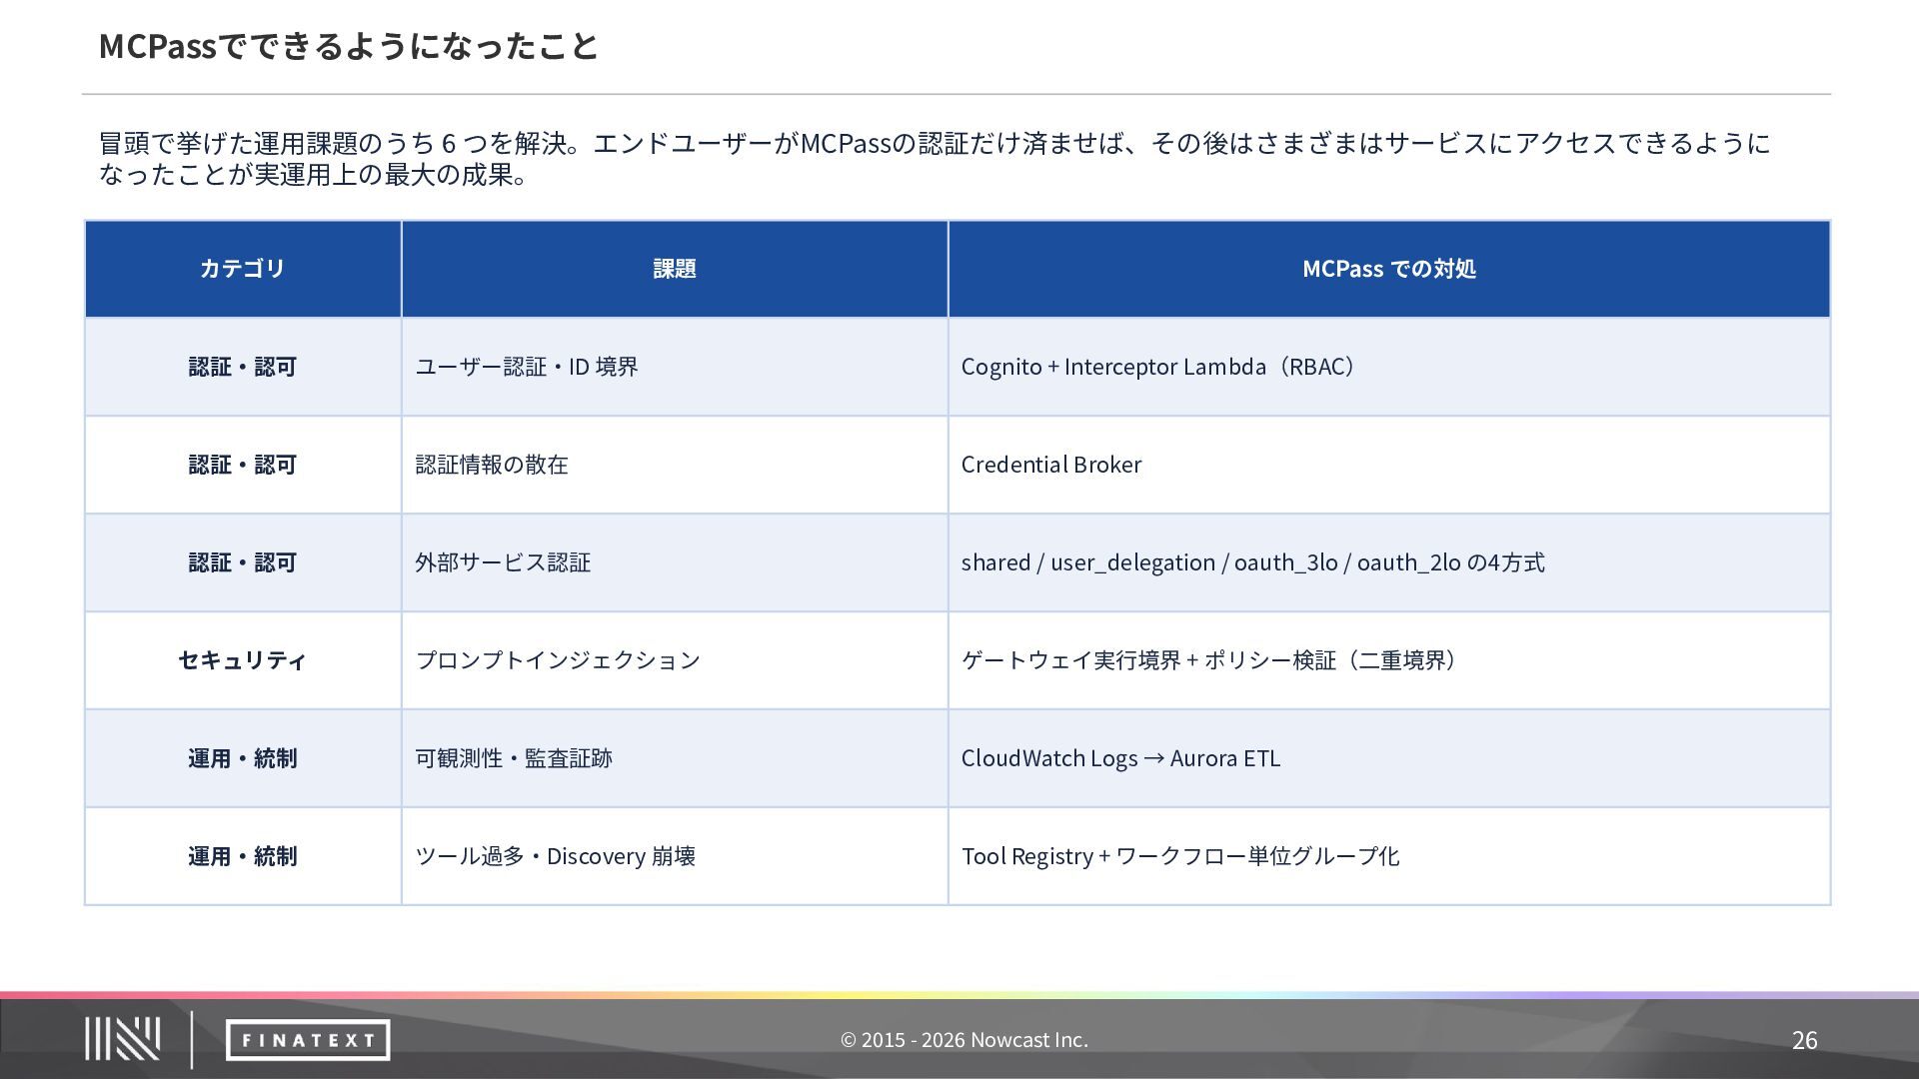Screen dimensions: 1919x1079
Task: Click the ユーザー認証・ID 境界 cell
Action: 527,367
